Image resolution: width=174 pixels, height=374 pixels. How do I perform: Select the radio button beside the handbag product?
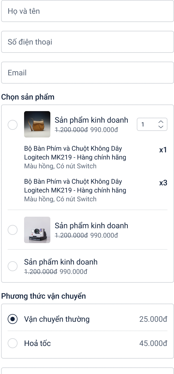coord(13,125)
